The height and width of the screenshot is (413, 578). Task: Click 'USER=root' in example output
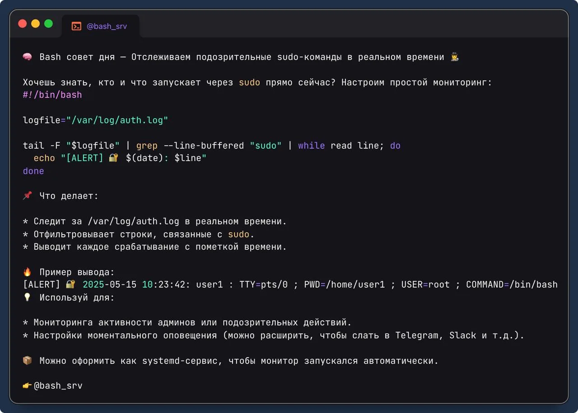point(426,285)
